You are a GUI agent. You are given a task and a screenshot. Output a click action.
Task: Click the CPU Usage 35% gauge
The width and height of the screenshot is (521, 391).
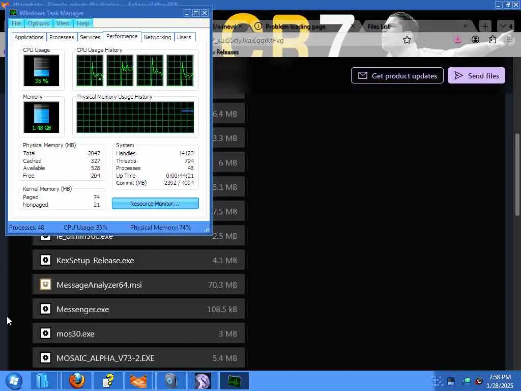pos(42,70)
